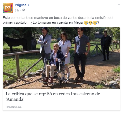Image resolution: width=123 pixels, height=114 pixels.
Task: Expand the post options chevron
Action: pyautogui.click(x=119, y=4)
